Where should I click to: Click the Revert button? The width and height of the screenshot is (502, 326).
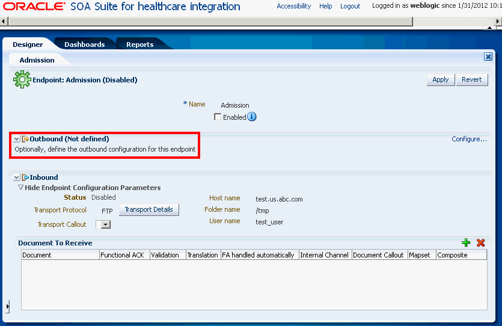(471, 80)
